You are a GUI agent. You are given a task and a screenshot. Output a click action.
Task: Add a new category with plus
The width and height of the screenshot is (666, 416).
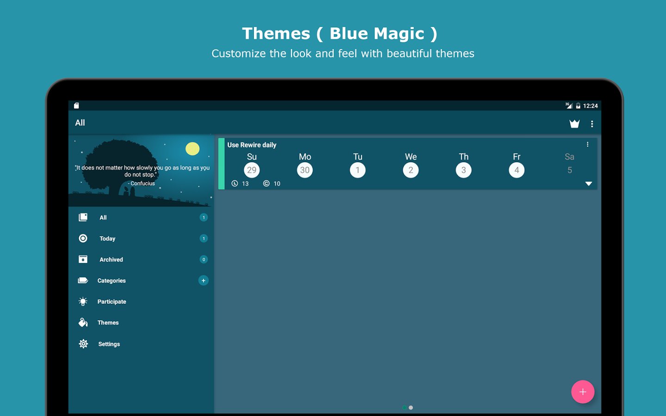tap(203, 281)
